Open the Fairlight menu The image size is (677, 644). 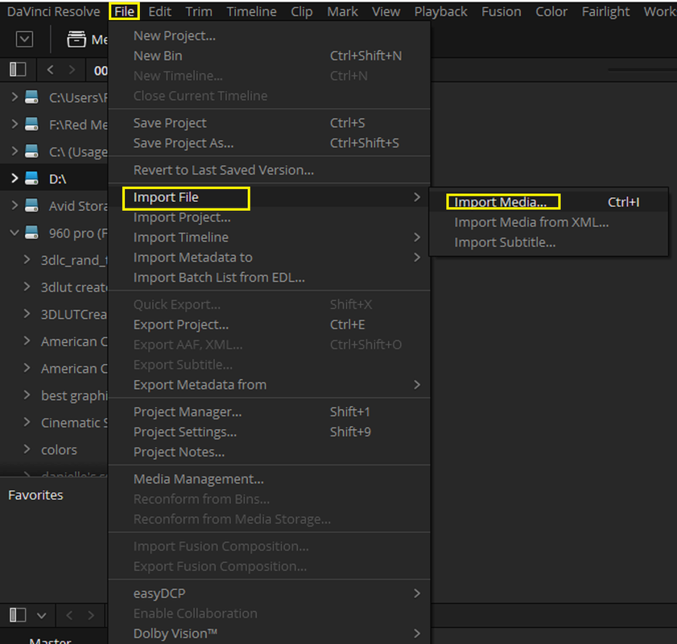tap(605, 11)
